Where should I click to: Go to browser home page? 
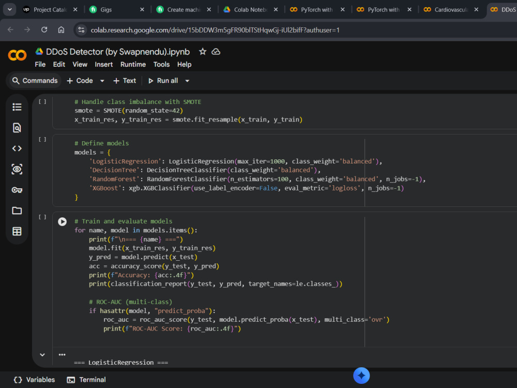click(61, 29)
